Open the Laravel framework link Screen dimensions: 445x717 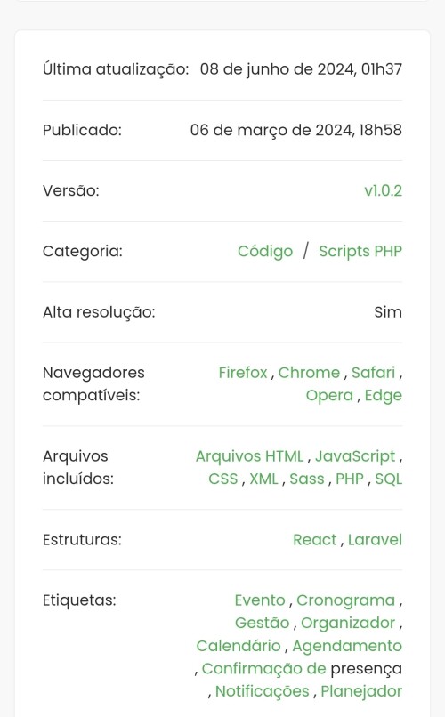coord(375,540)
